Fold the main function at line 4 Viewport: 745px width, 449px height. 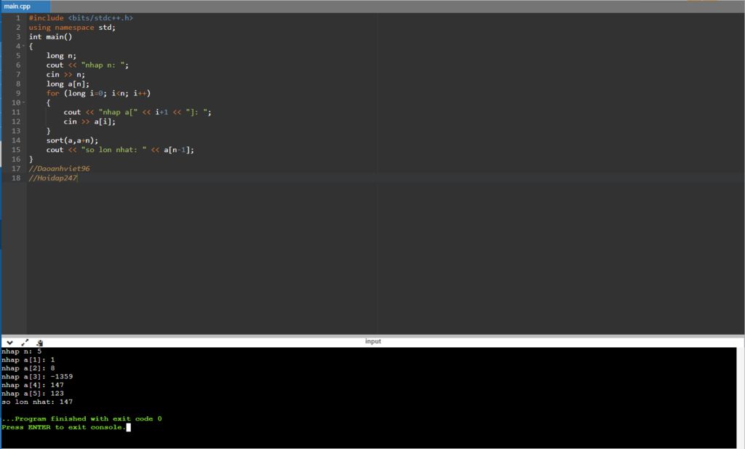pyautogui.click(x=24, y=46)
